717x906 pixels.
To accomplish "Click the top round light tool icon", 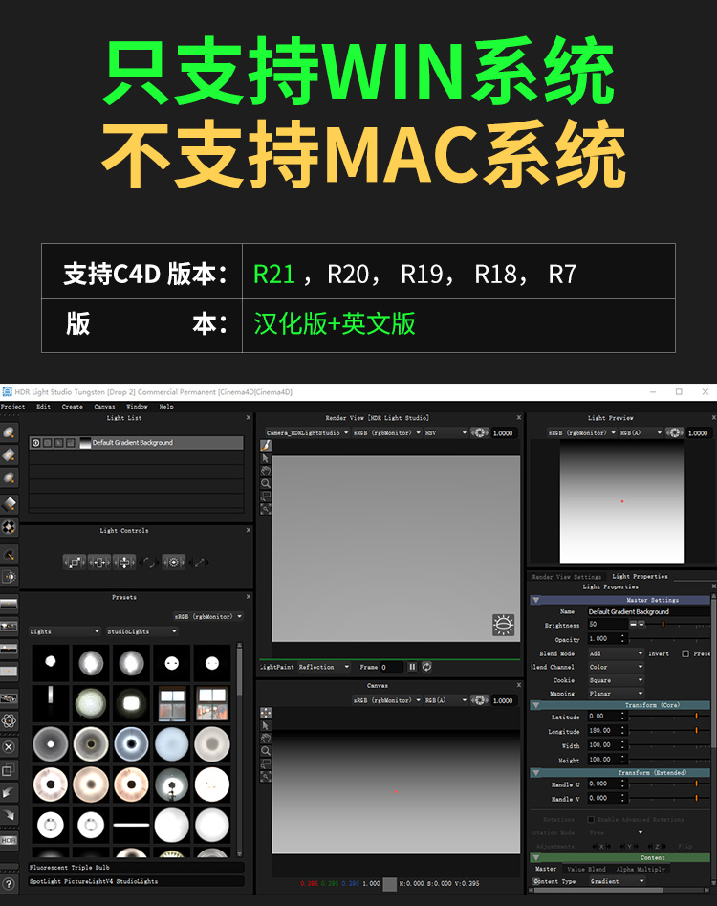I will click(9, 432).
